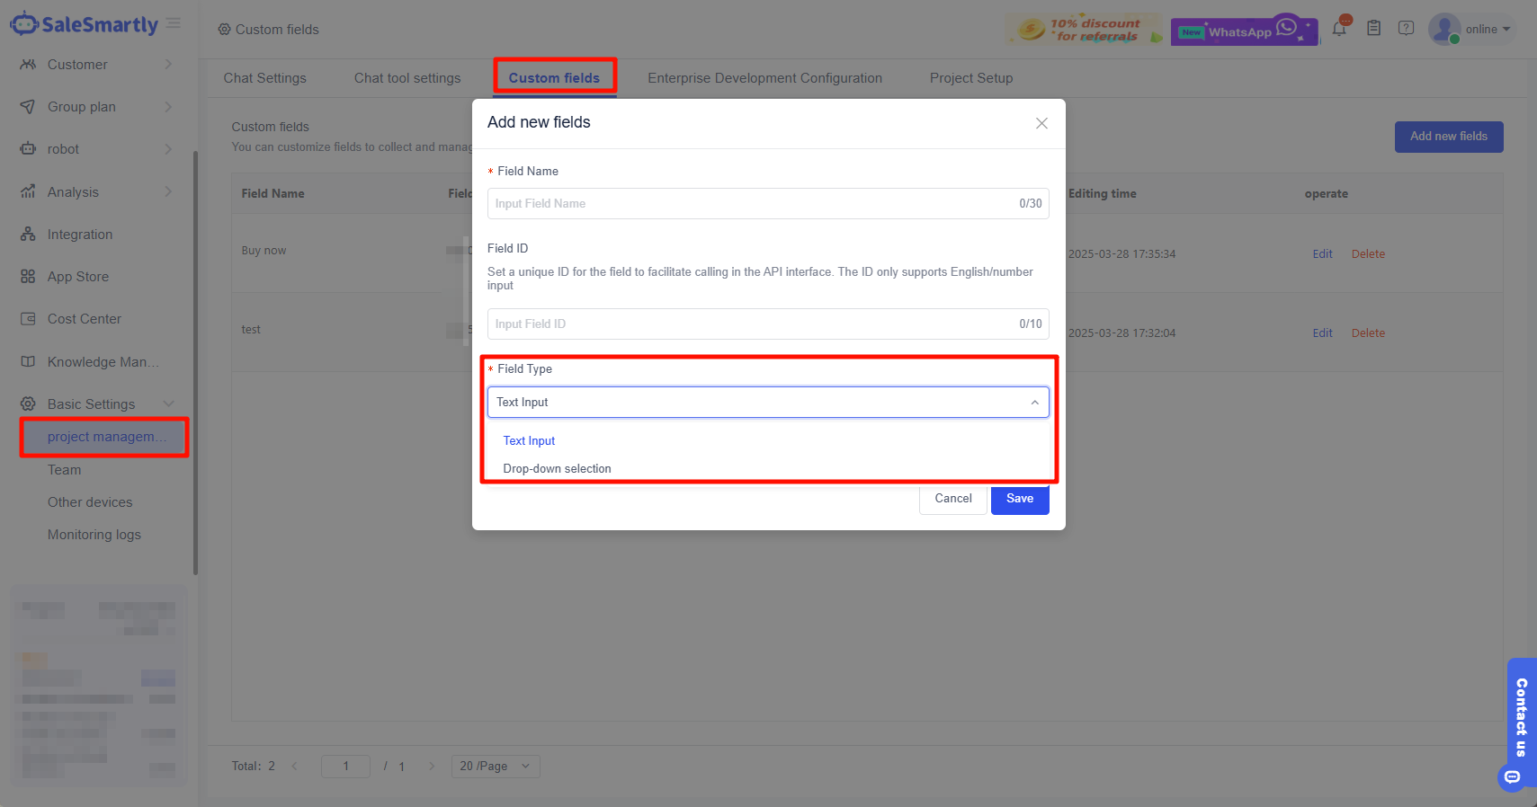This screenshot has height=807, width=1537.
Task: Switch to Chat Settings tab
Action: [264, 78]
